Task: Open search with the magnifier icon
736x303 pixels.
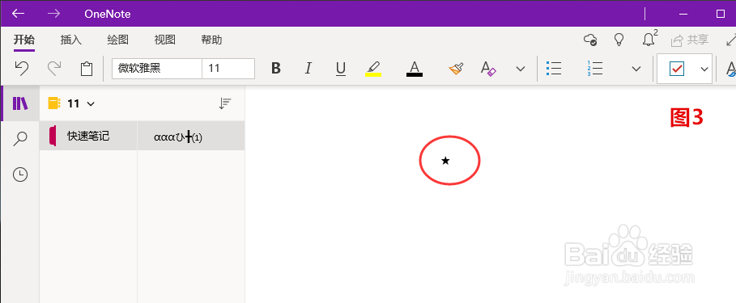Action: (x=20, y=139)
